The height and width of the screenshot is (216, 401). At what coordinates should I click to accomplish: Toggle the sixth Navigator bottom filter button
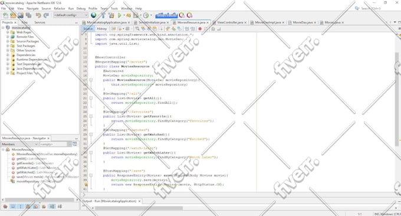pos(44,207)
